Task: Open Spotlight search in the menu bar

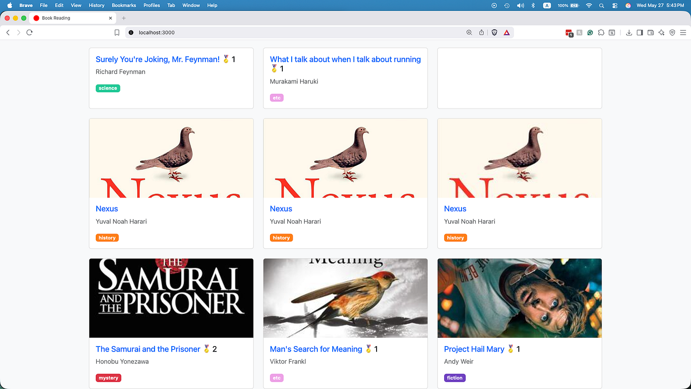Action: click(602, 5)
